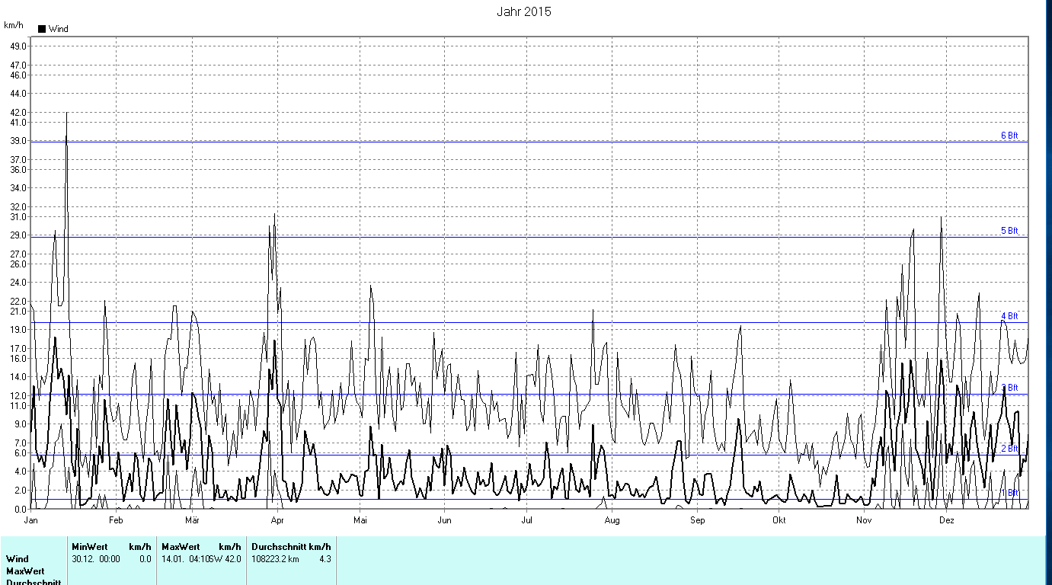This screenshot has height=585, width=1052.
Task: Click the 6 Bft threshold label
Action: coord(1009,136)
